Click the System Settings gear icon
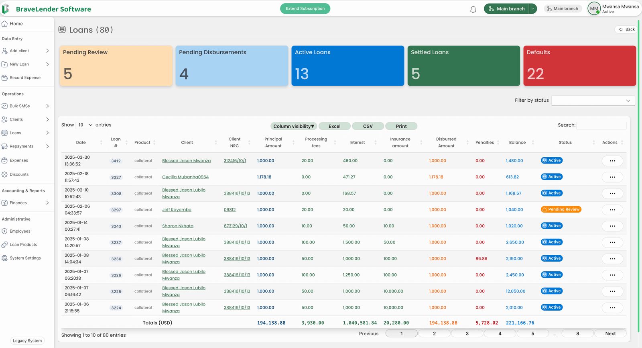This screenshot has width=642, height=348. tap(5, 258)
